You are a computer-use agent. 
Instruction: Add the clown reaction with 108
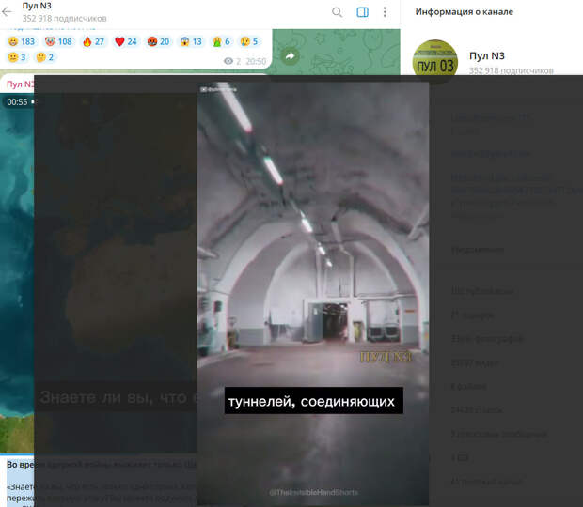pyautogui.click(x=58, y=41)
